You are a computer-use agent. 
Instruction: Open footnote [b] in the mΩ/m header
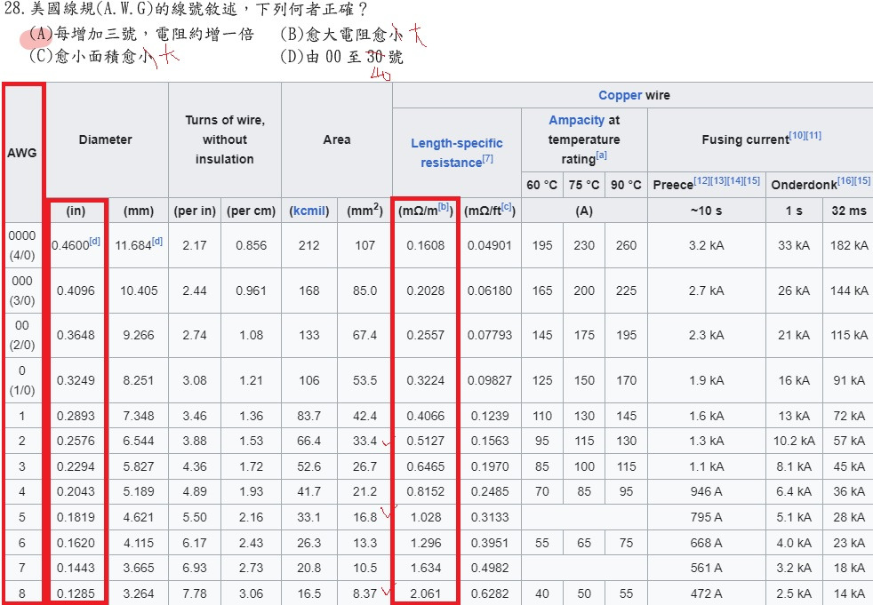[x=444, y=208]
